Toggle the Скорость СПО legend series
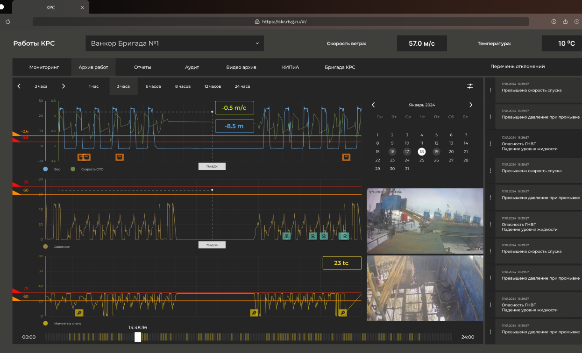The width and height of the screenshot is (582, 353). coord(73,169)
